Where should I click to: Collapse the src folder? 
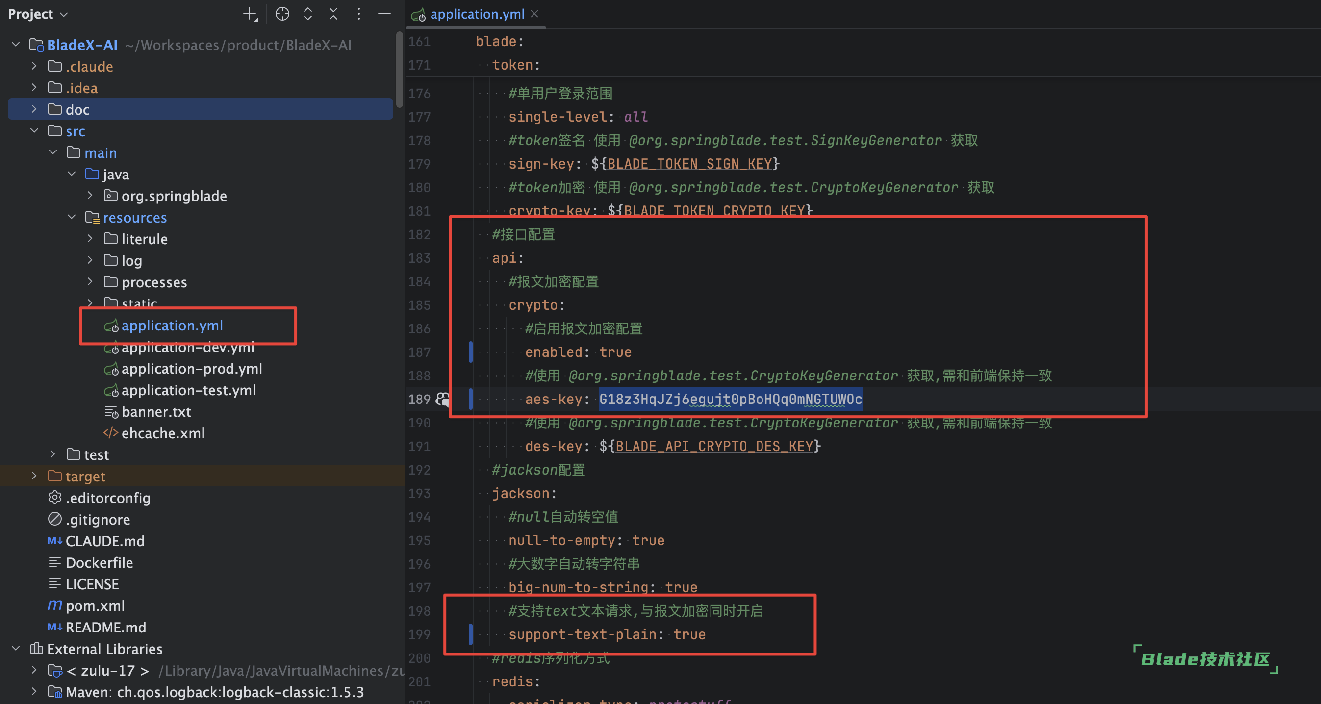[34, 131]
